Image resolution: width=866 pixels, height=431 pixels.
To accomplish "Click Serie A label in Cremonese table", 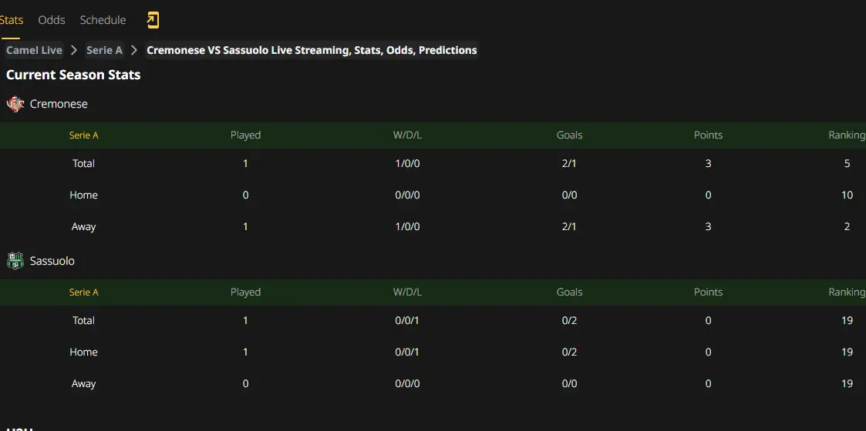I will 83,135.
